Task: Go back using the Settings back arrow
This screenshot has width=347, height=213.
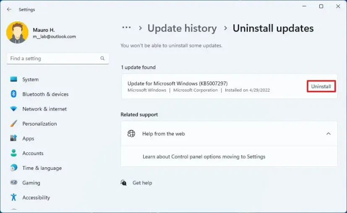Action: pyautogui.click(x=9, y=9)
